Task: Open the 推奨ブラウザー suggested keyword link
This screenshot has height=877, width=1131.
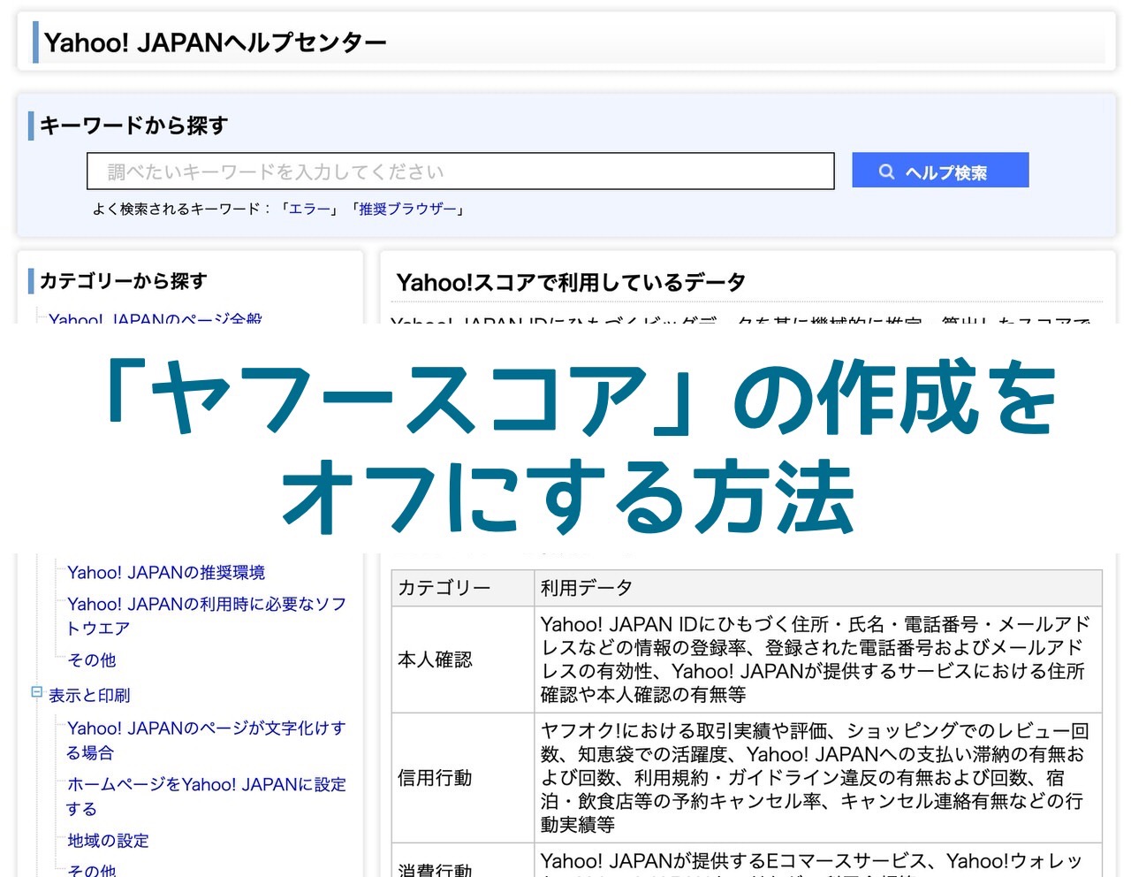Action: coord(407,210)
